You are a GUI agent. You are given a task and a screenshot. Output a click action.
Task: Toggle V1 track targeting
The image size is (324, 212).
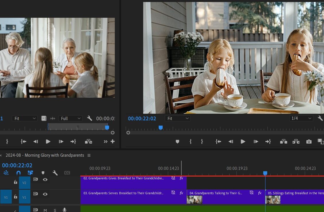click(x=24, y=197)
